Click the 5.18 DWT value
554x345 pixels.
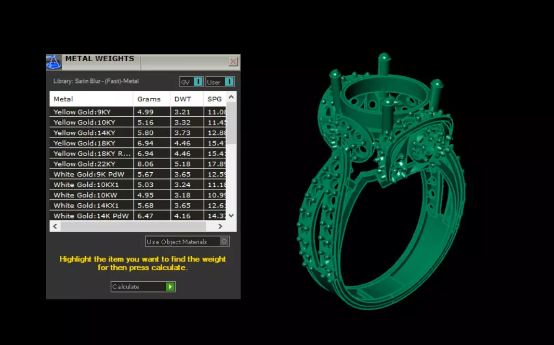182,164
